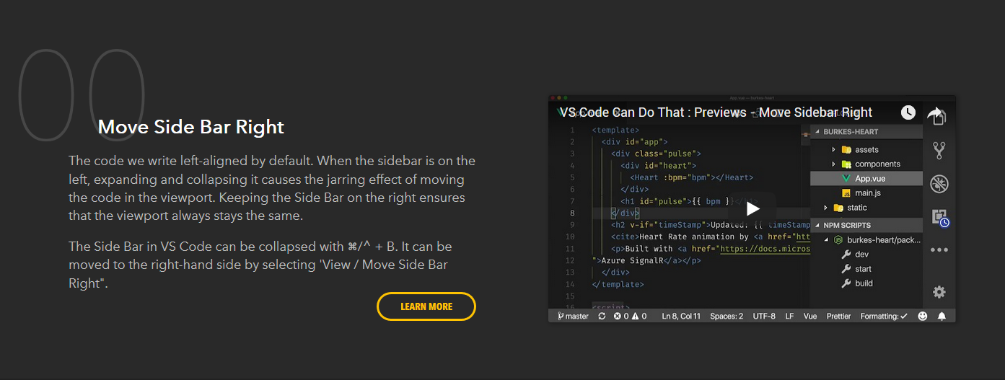
Task: Open the Extensions icon with clock badge
Action: (x=939, y=217)
